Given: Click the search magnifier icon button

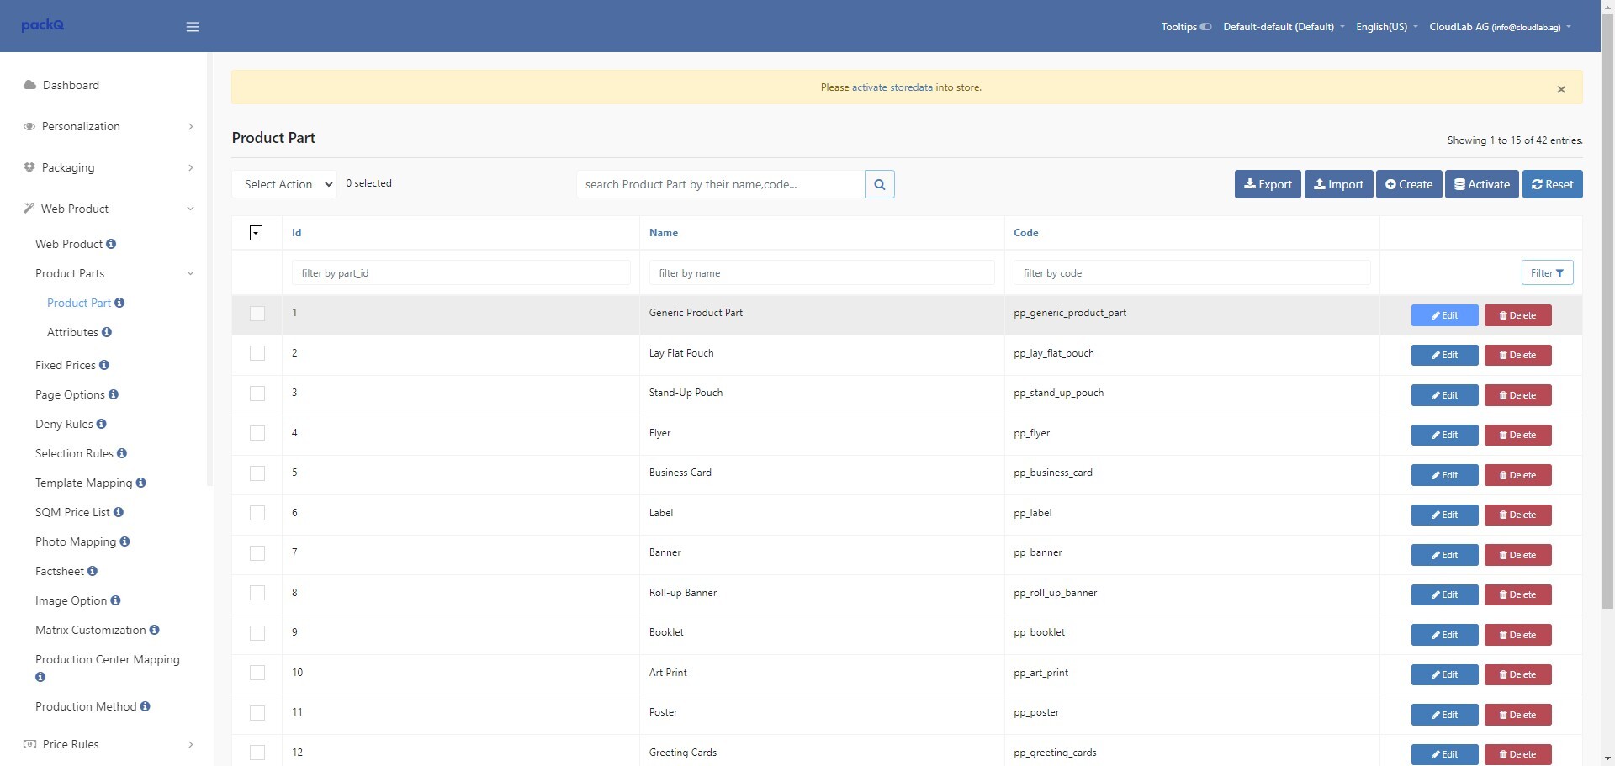Looking at the screenshot, I should tap(879, 184).
